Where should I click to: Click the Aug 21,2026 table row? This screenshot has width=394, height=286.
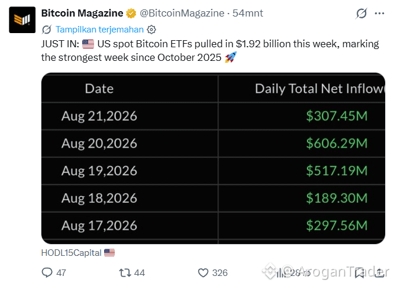tap(213, 116)
